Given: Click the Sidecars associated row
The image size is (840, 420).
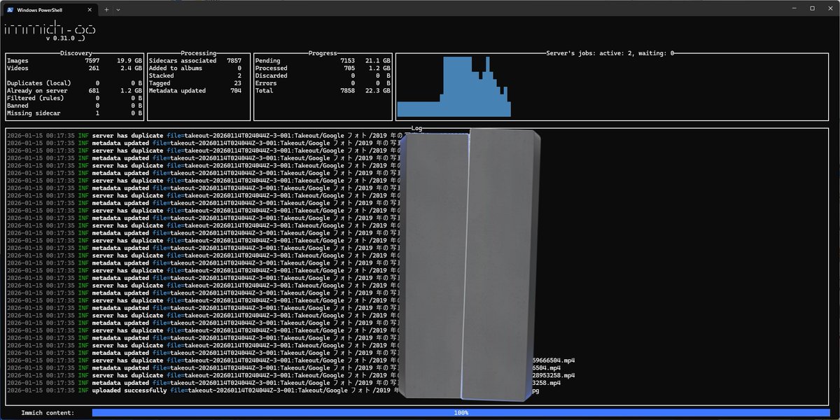Looking at the screenshot, I should click(195, 61).
